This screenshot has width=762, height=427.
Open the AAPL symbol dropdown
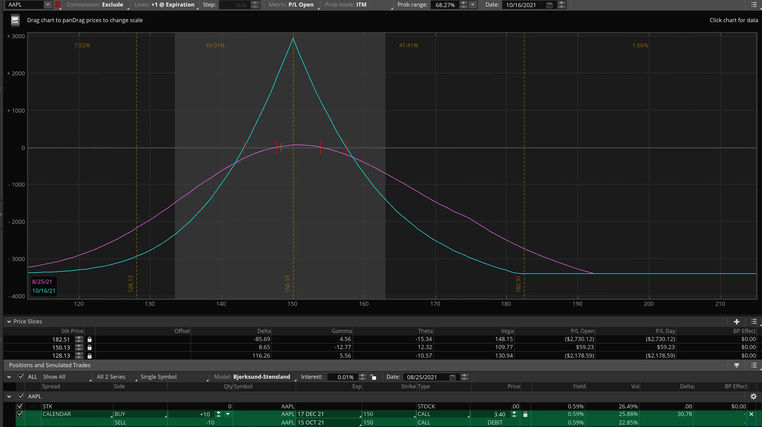48,5
